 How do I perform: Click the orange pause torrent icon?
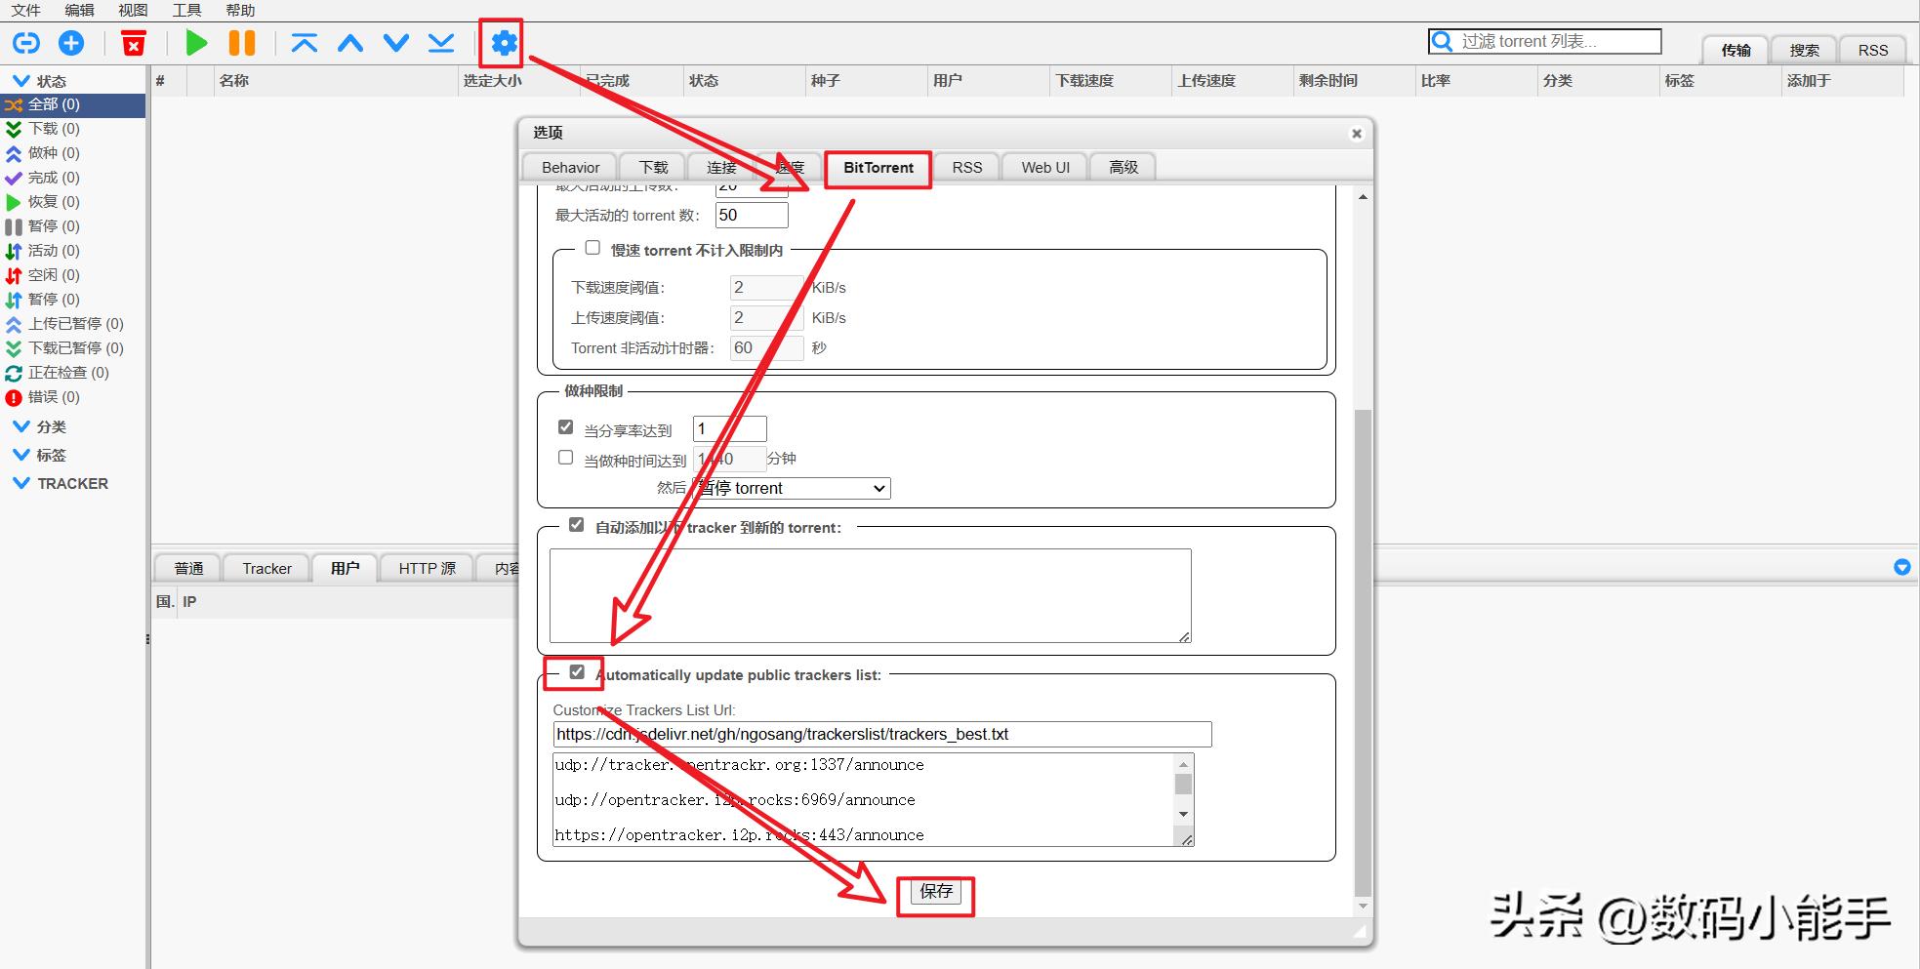(241, 43)
